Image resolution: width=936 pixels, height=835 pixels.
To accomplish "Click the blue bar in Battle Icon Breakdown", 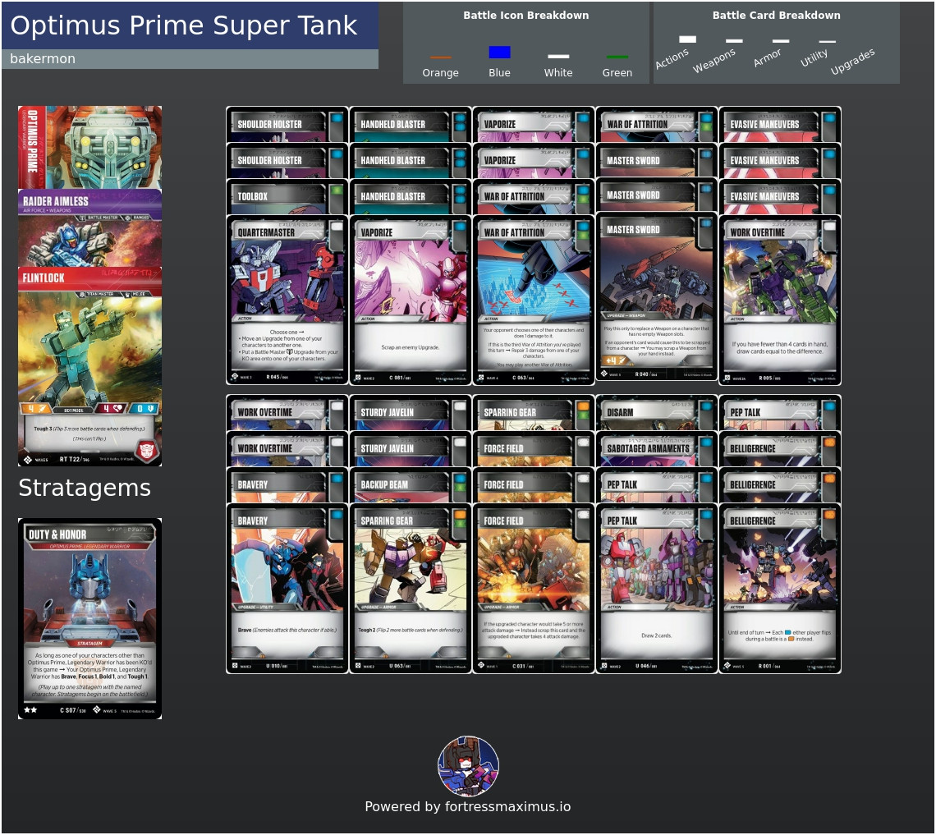I will pyautogui.click(x=499, y=52).
